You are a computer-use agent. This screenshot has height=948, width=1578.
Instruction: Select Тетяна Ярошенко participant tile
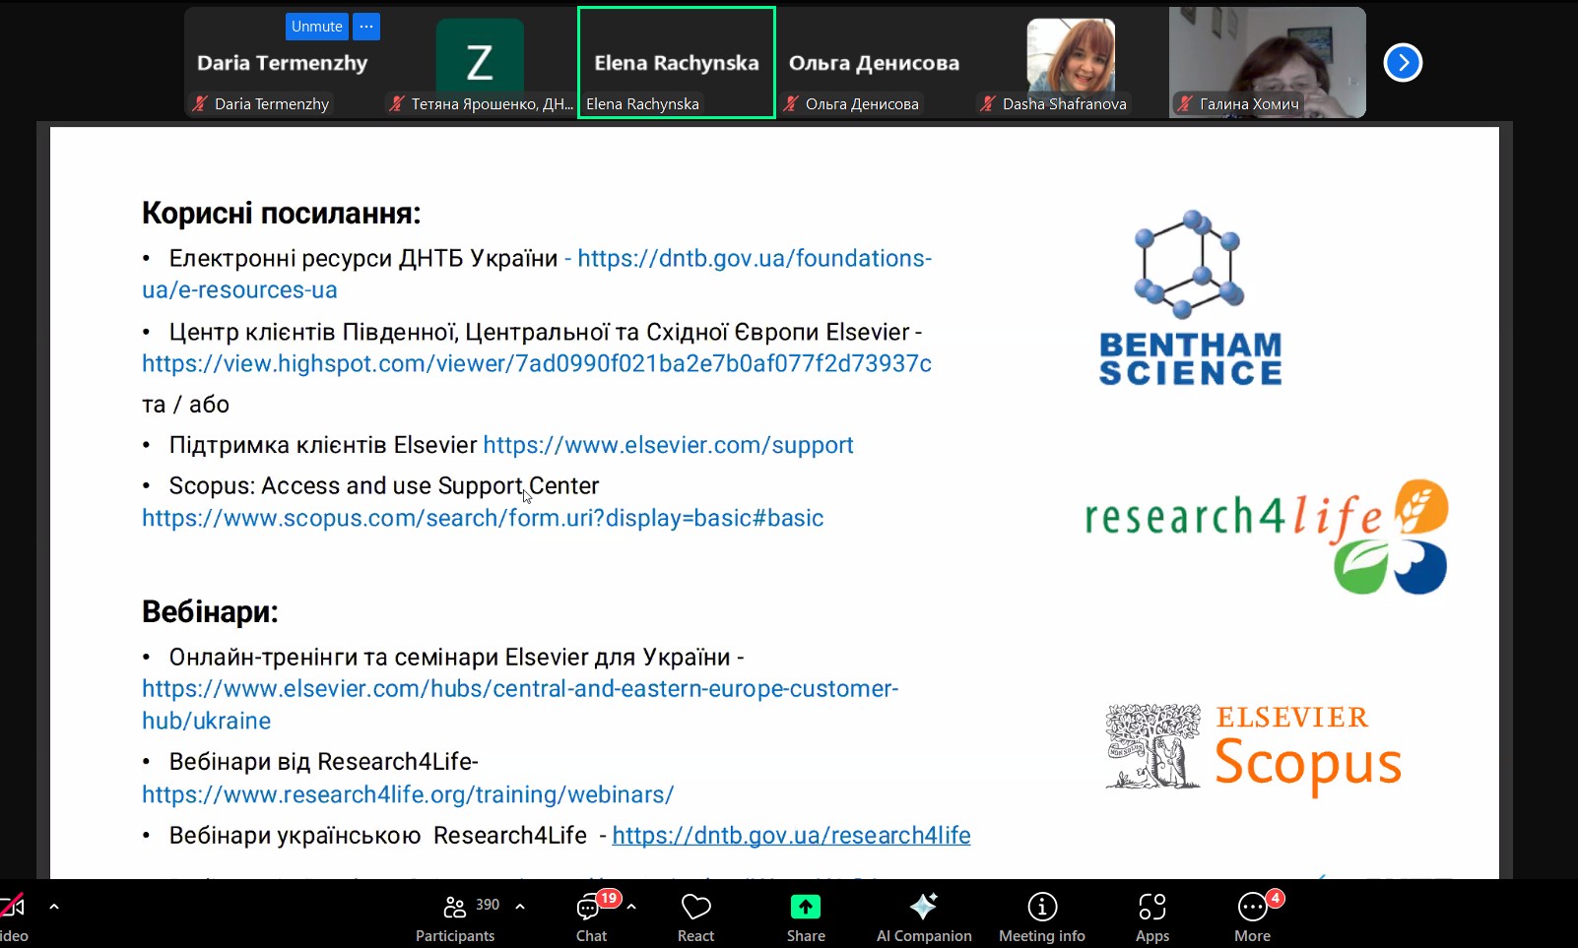(x=480, y=63)
